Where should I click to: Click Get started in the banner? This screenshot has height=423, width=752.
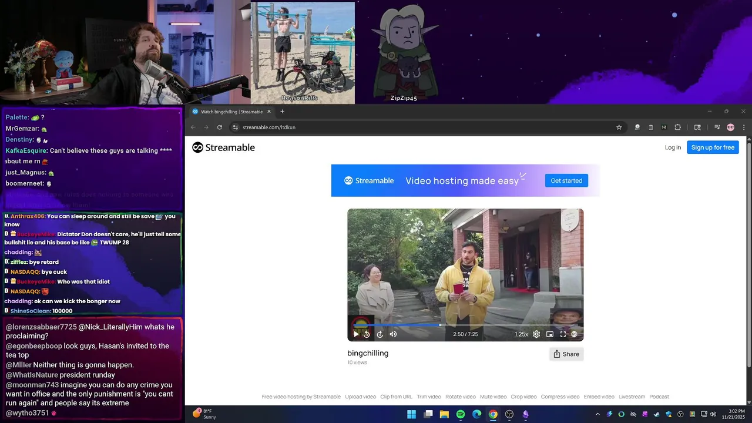[566, 180]
